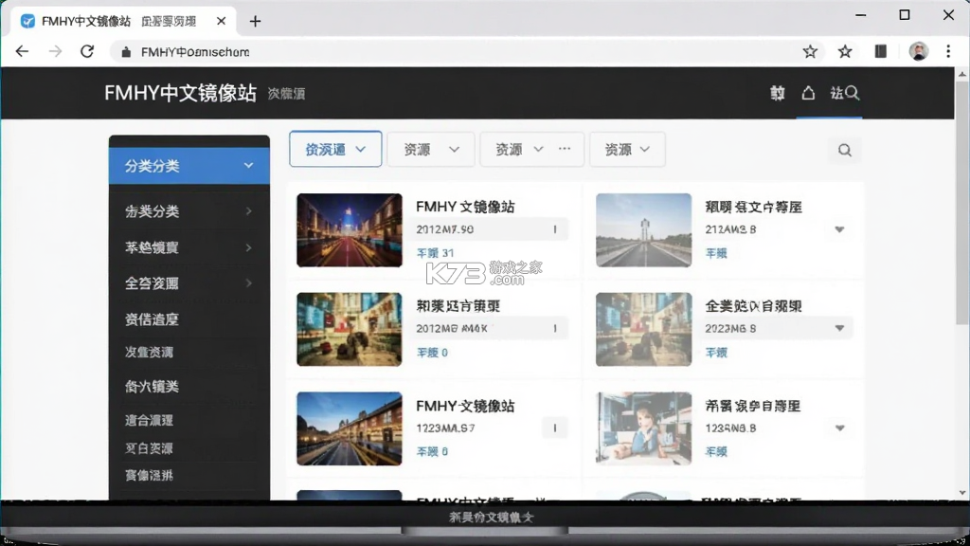The image size is (970, 546).
Task: Open the highlighted 资源通 filter dropdown
Action: [x=335, y=149]
